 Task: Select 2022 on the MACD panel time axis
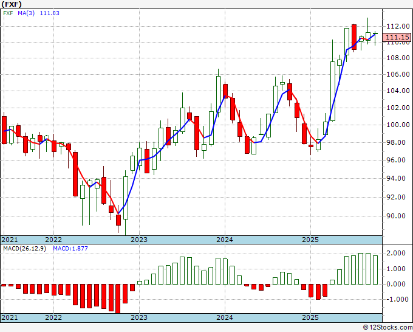[x=53, y=317]
